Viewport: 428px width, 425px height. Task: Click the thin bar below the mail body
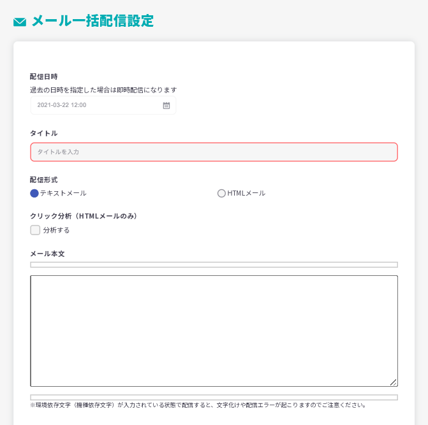(x=214, y=397)
